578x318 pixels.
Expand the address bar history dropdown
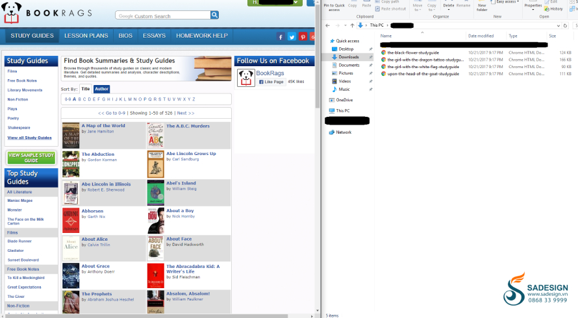click(x=558, y=25)
